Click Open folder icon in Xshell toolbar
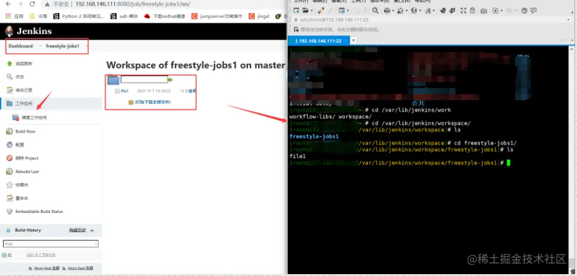 (305, 11)
